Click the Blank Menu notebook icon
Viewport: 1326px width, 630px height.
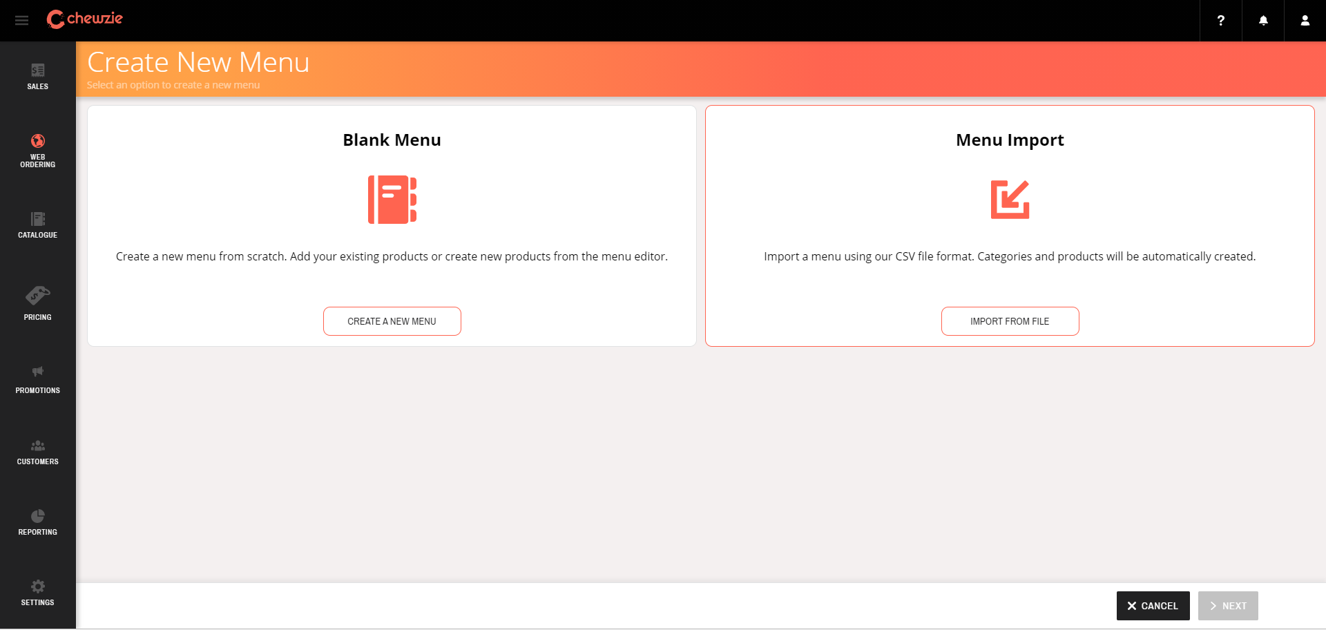(x=392, y=199)
